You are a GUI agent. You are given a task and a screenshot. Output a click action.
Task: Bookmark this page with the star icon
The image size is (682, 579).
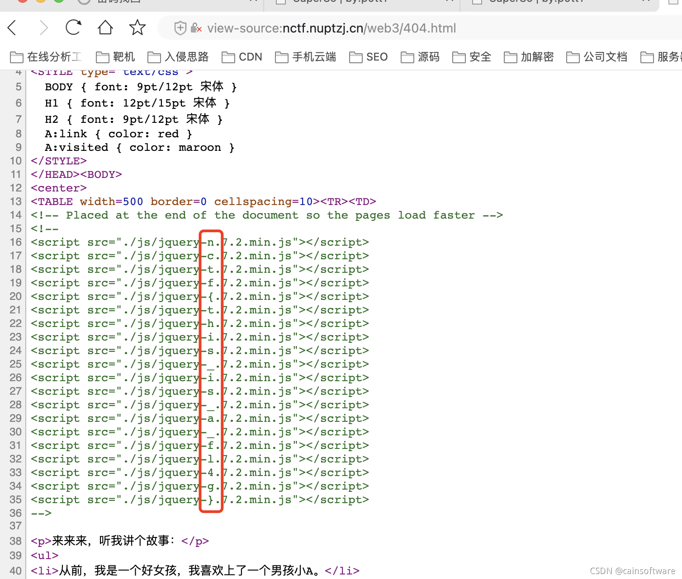[137, 28]
